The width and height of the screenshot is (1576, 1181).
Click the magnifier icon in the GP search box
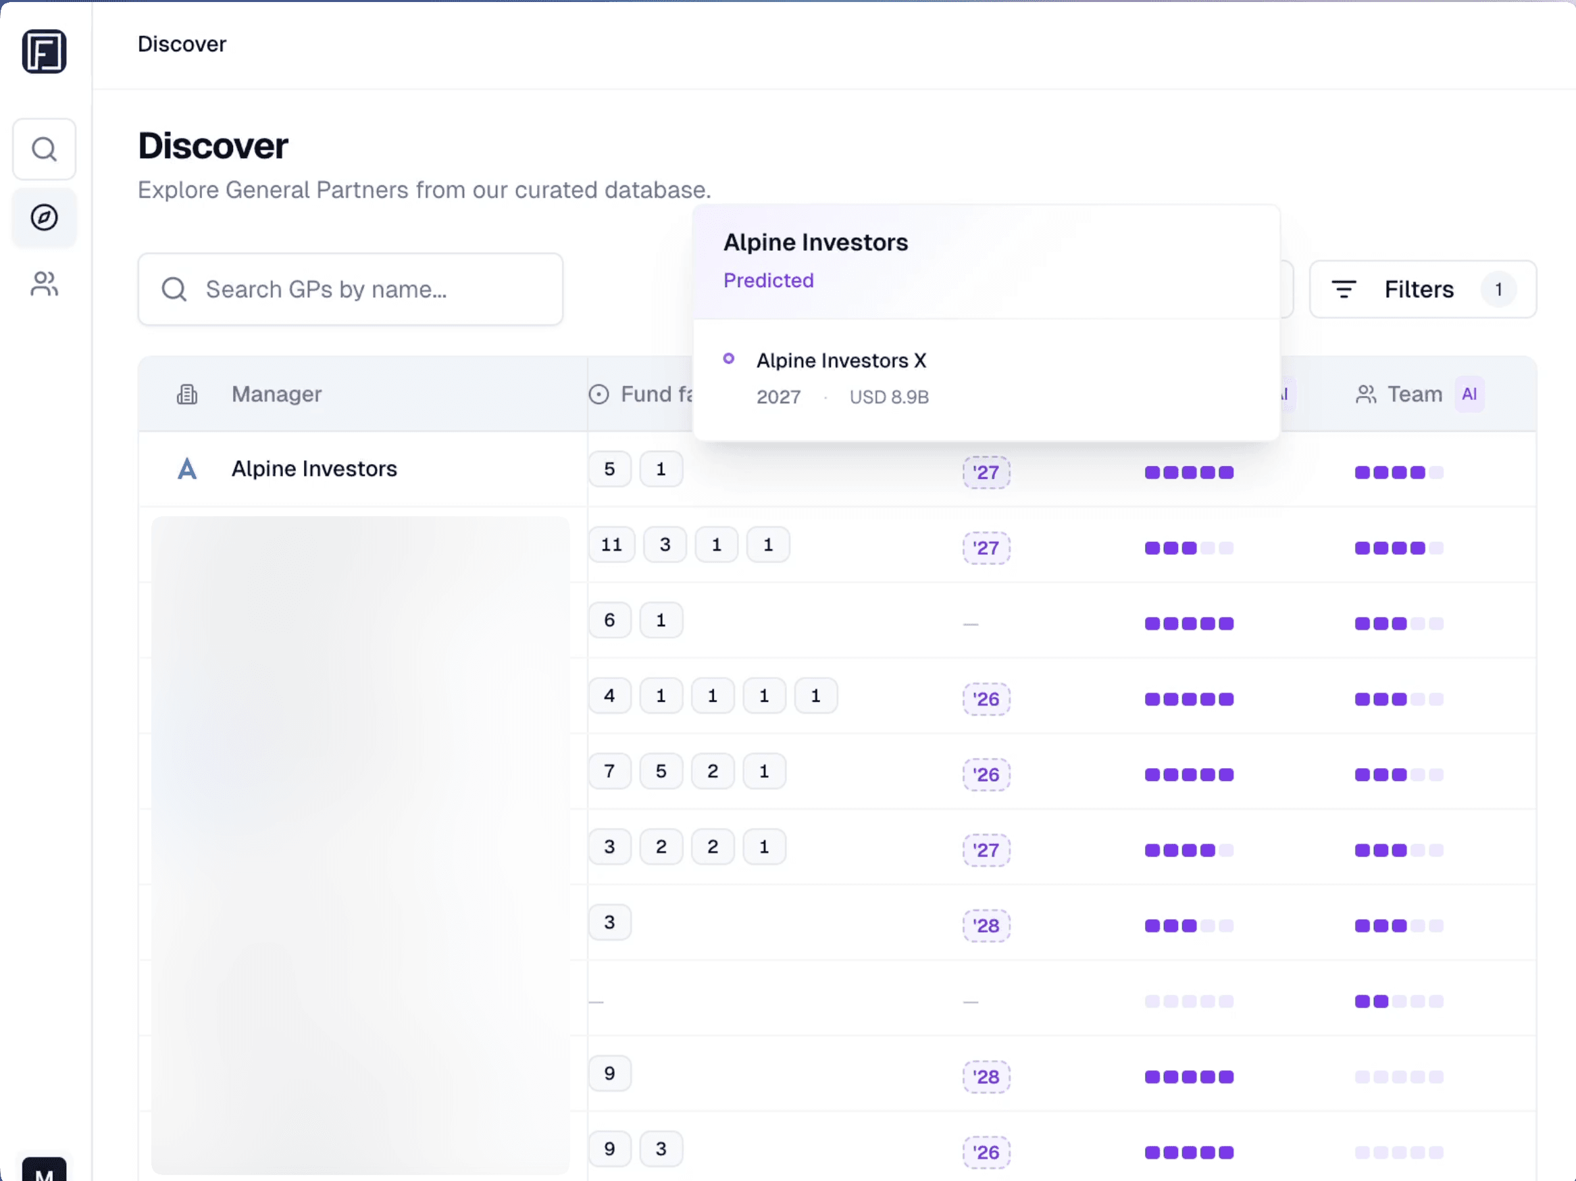[174, 289]
